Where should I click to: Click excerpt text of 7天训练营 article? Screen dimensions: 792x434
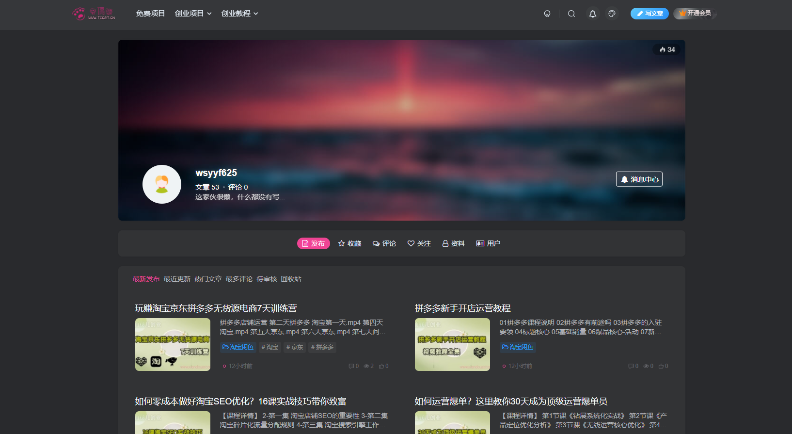point(302,327)
